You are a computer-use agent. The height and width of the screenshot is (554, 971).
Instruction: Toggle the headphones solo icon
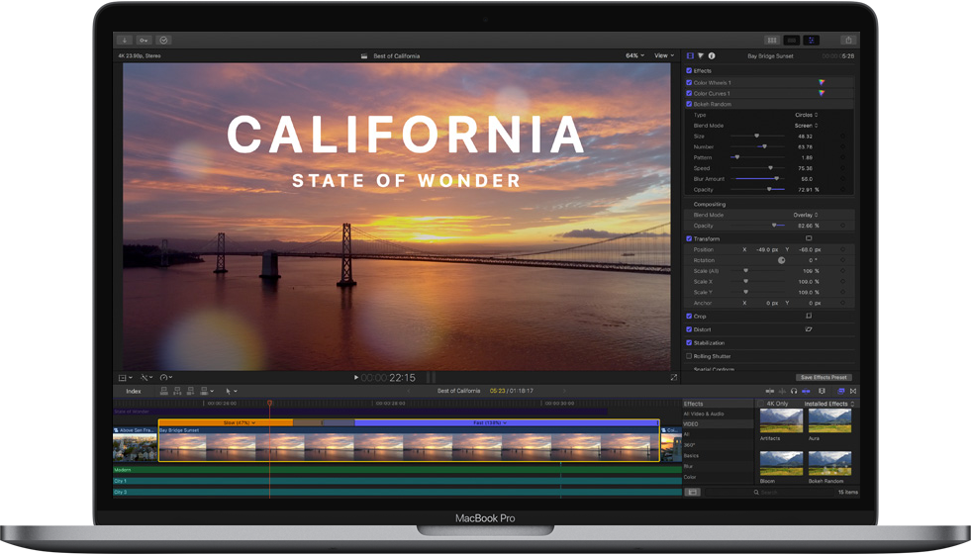794,391
